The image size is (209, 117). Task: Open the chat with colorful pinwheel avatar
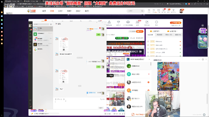point(43,50)
